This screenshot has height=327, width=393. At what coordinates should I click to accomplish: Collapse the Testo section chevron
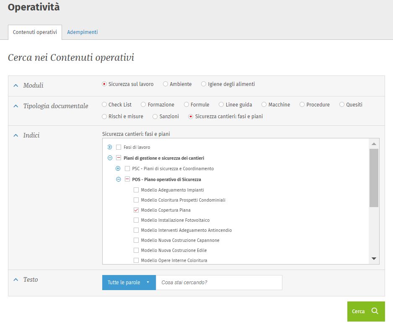click(16, 280)
